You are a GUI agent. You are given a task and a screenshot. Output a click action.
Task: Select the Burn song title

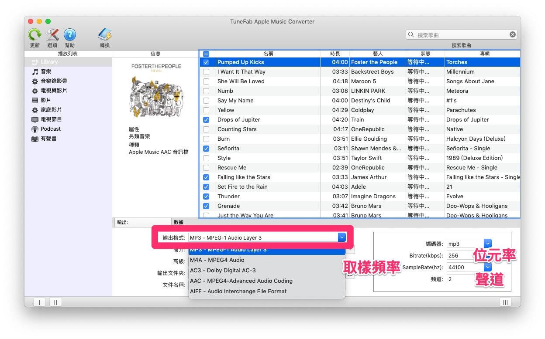tap(224, 139)
